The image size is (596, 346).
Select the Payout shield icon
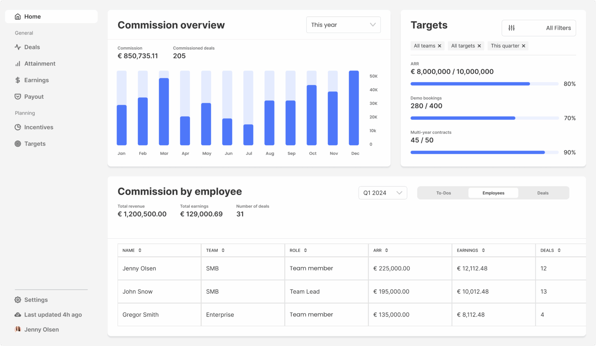(x=18, y=97)
